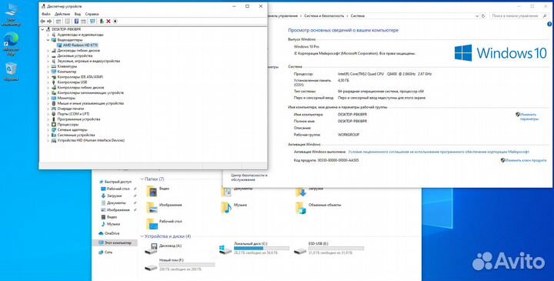The height and width of the screenshot is (281, 554).
Task: Expand Мыши и иные указывающие устройства node
Action: pyautogui.click(x=48, y=103)
